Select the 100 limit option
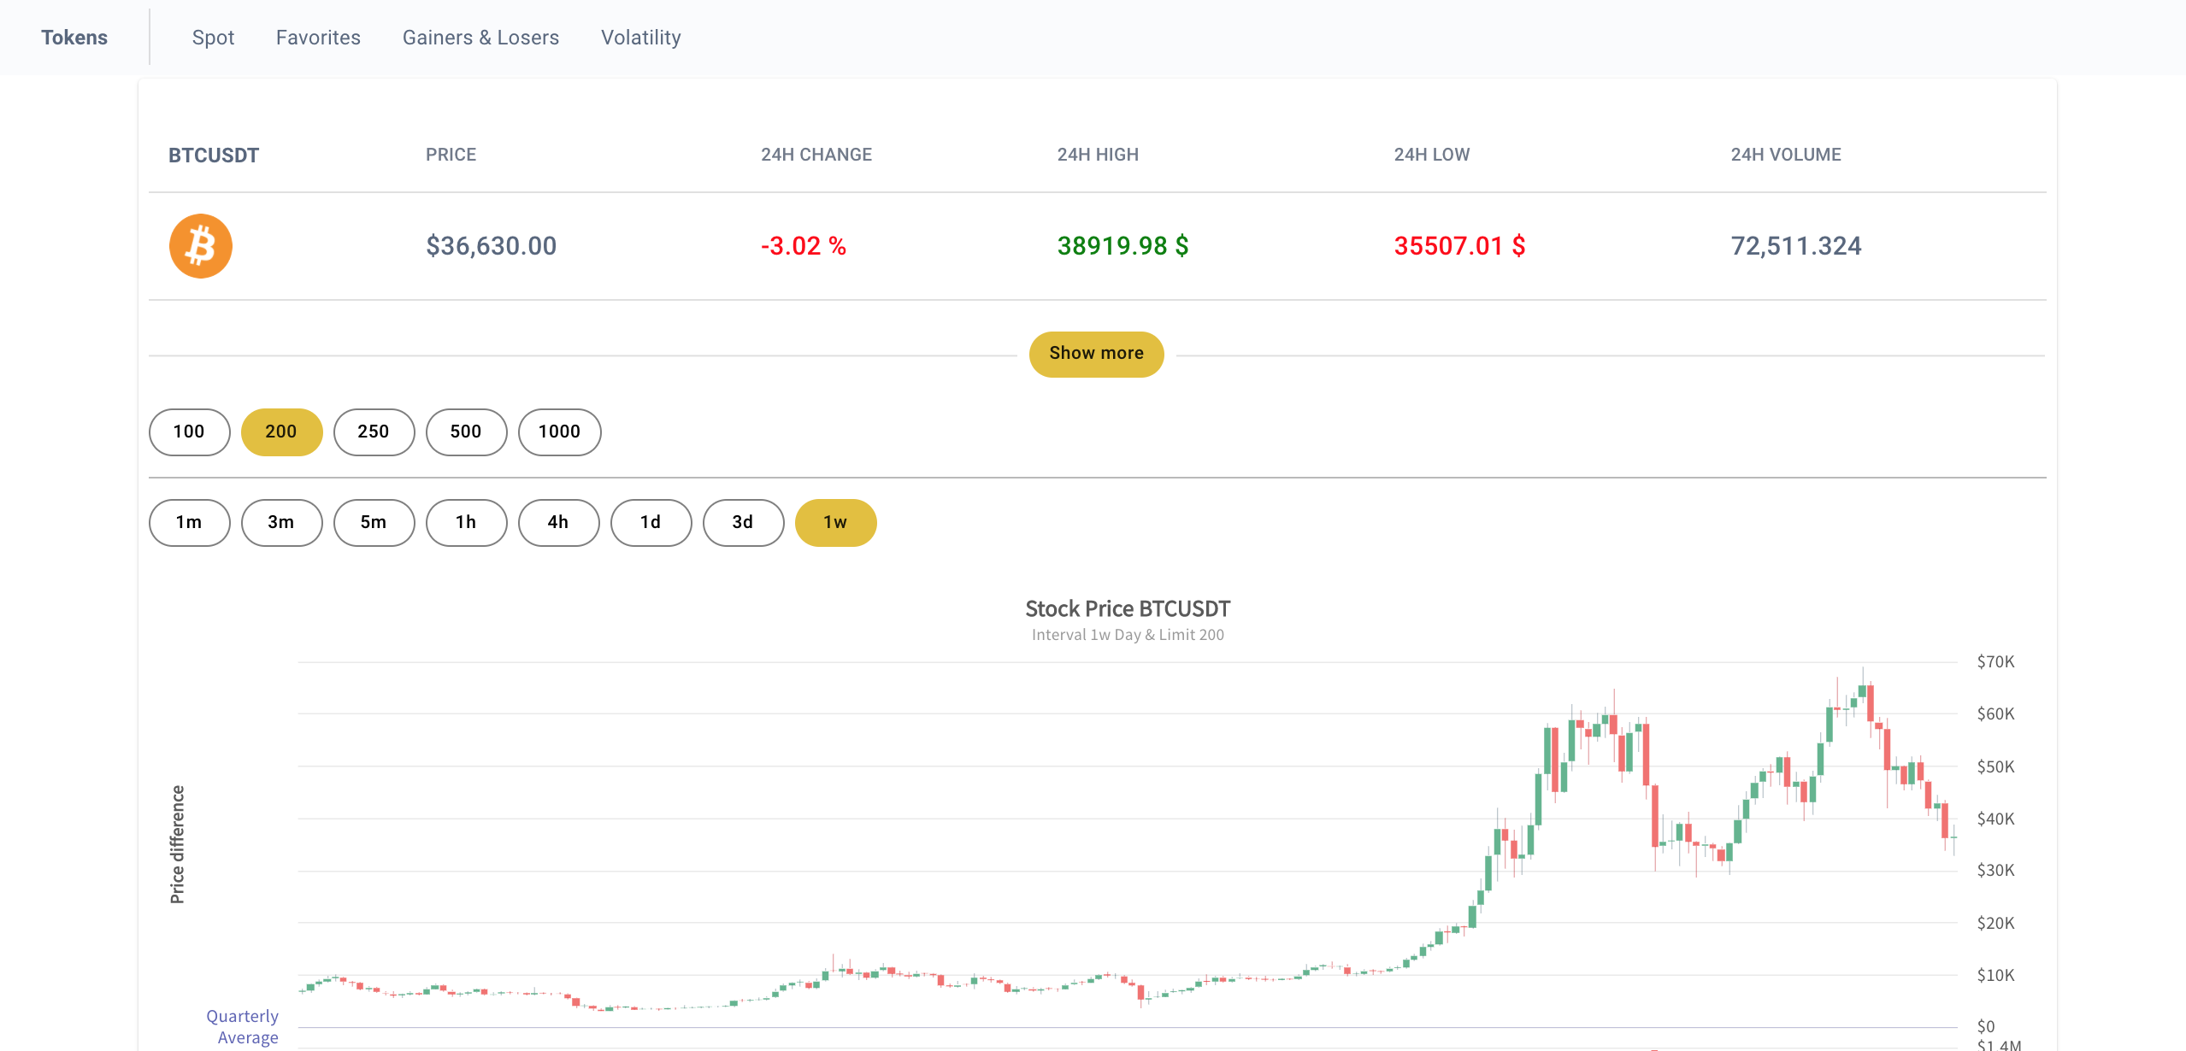 point(188,432)
